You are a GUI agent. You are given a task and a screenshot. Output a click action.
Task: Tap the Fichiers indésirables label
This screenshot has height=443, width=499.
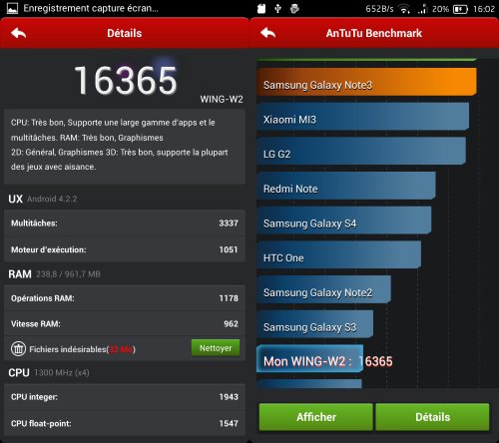tap(82, 349)
